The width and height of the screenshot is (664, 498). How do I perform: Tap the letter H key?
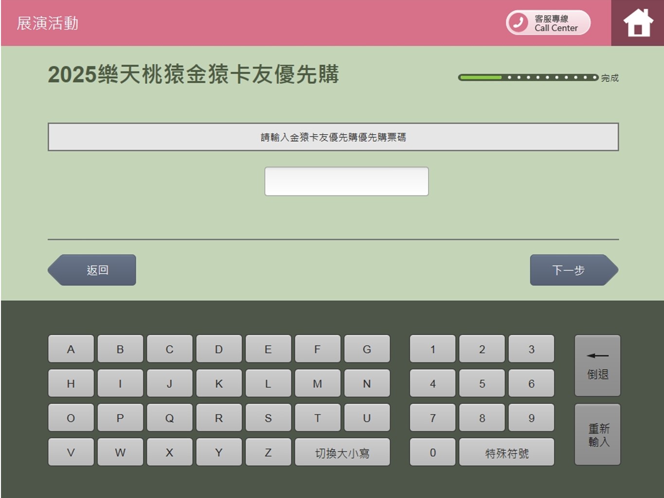point(71,383)
